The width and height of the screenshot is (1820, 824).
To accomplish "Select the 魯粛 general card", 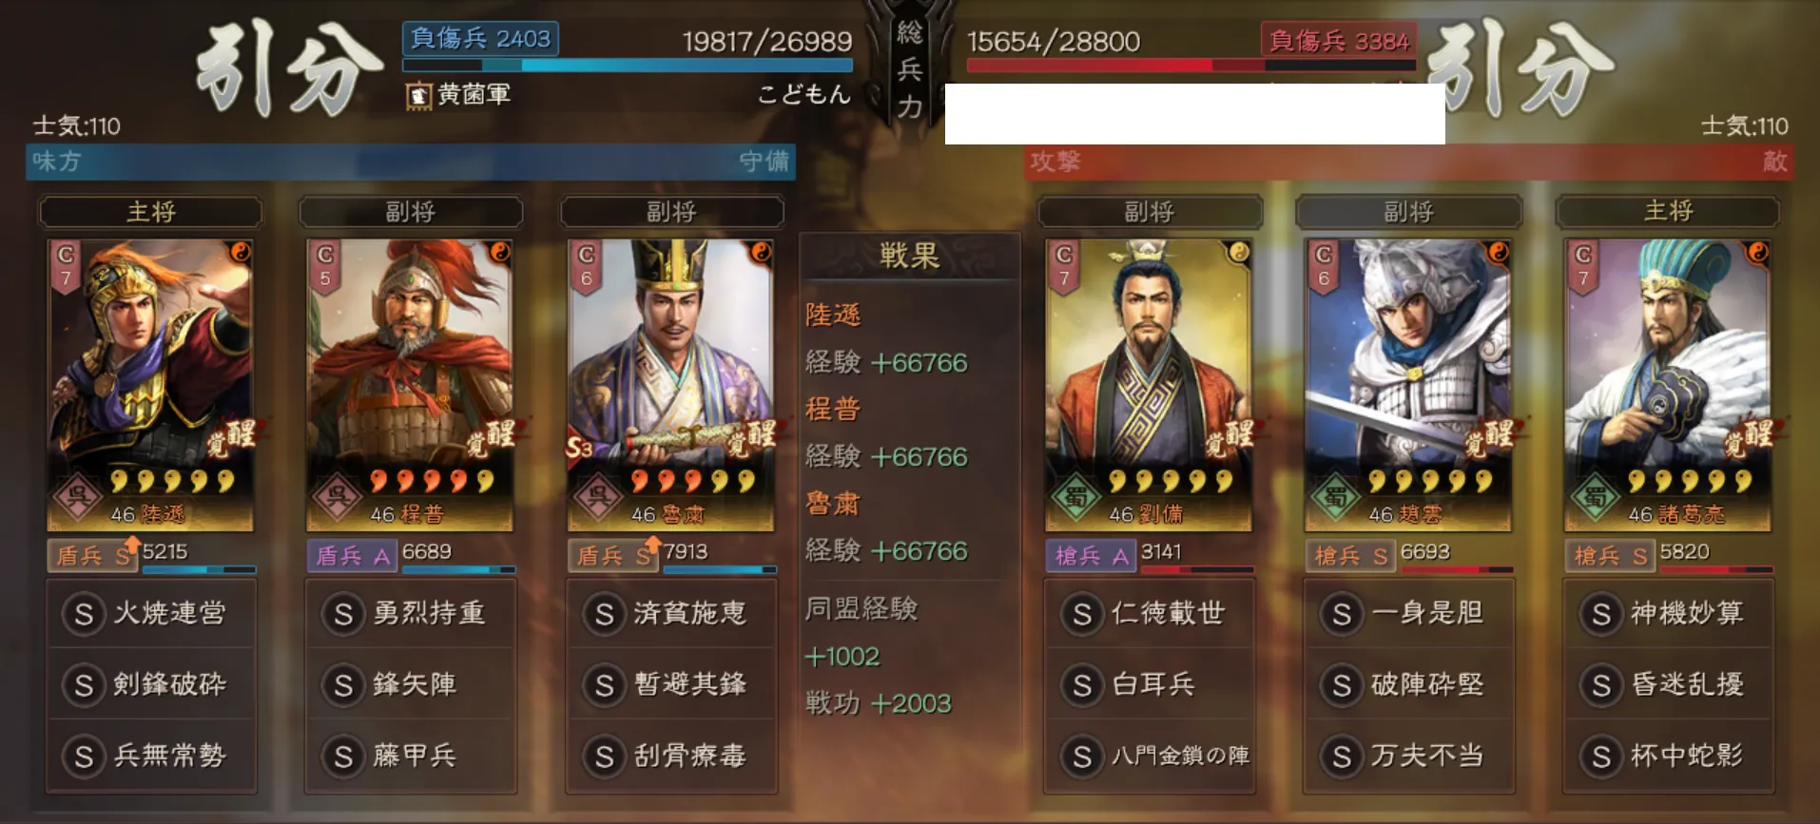I will pos(670,385).
